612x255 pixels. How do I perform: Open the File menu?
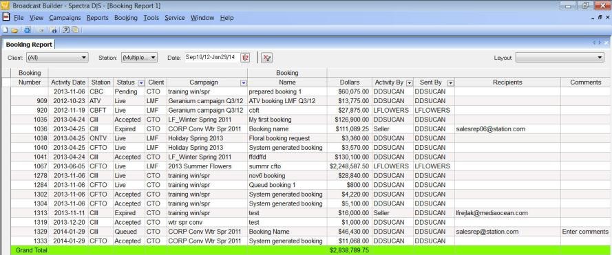[x=19, y=18]
